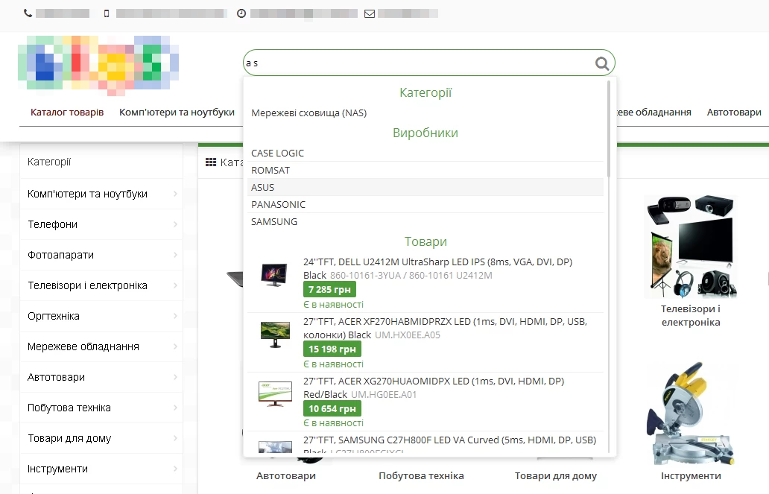Viewport: 769px width, 494px height.
Task: Expand sidebar Побутова техніка chevron
Action: click(175, 408)
